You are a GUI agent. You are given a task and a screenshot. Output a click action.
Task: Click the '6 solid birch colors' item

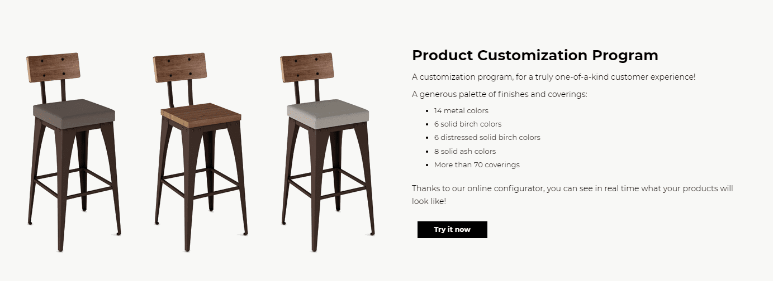pyautogui.click(x=468, y=124)
